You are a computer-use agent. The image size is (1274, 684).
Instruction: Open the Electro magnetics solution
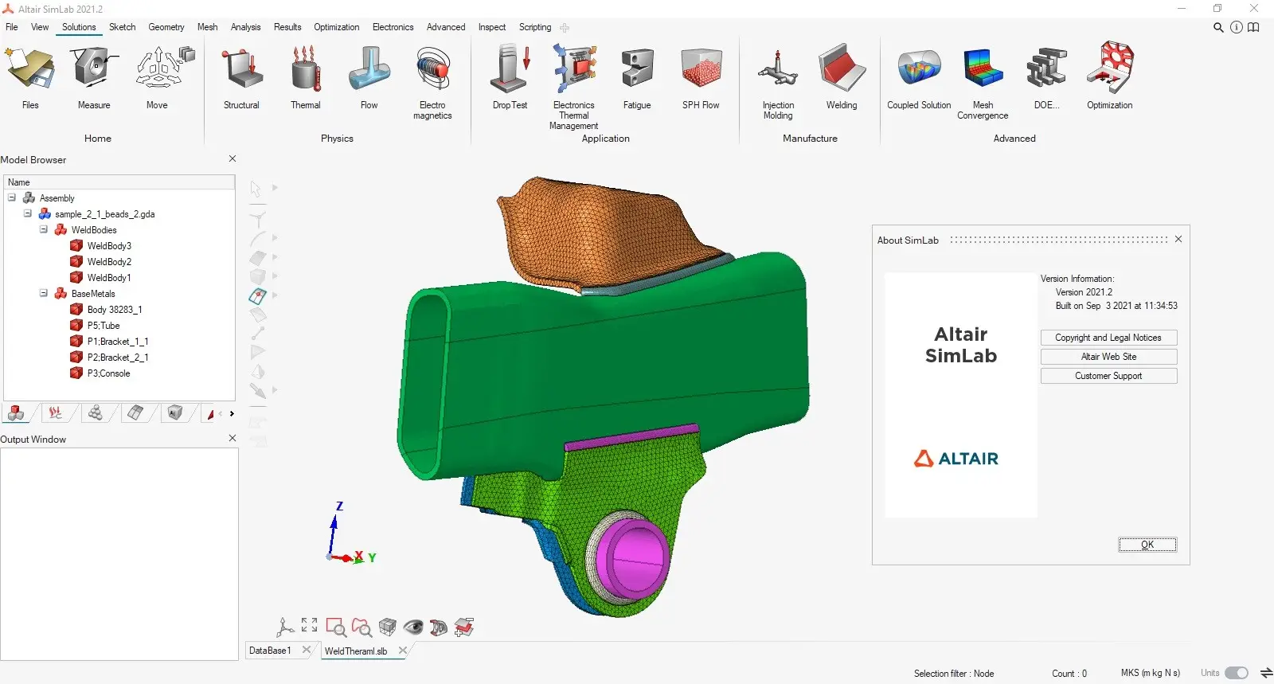(432, 69)
